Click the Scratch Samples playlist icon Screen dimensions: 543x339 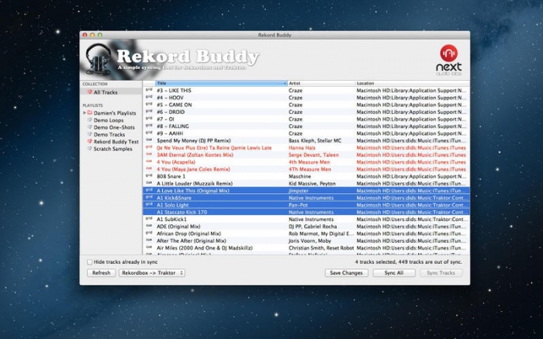(x=90, y=149)
